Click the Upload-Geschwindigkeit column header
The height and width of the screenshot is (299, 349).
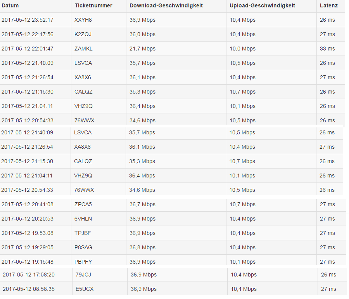(262, 5)
